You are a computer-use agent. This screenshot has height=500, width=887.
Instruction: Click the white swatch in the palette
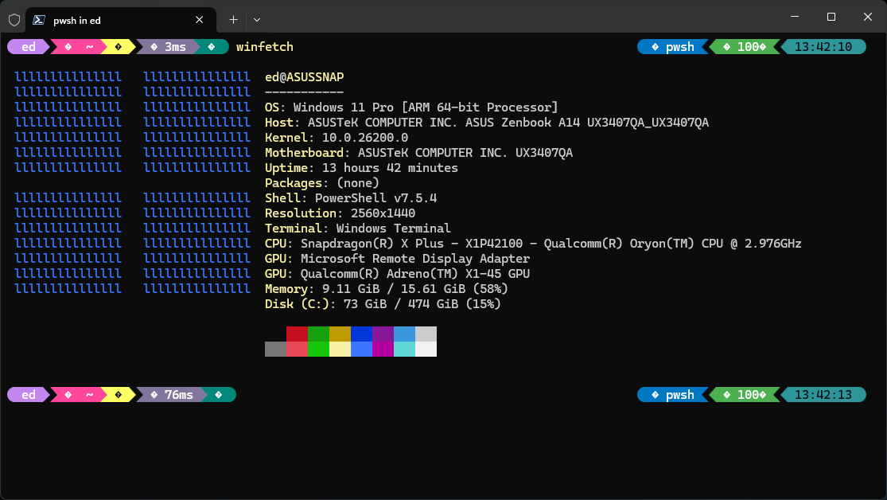click(x=426, y=349)
